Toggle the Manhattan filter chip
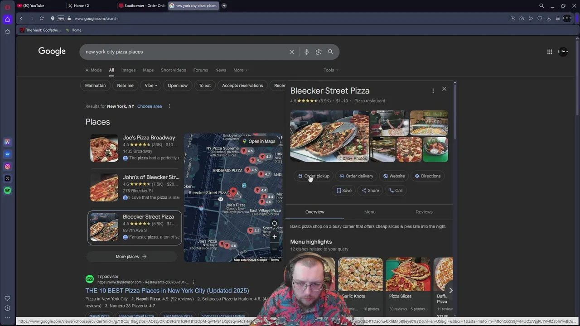 [x=95, y=86]
